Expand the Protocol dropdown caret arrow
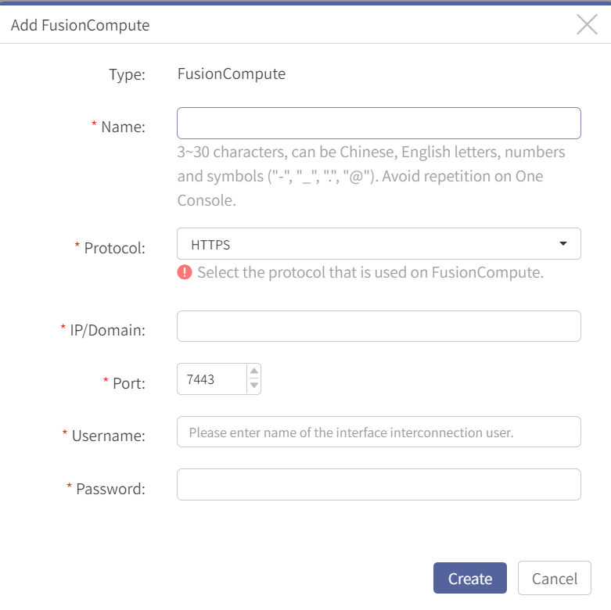Image resolution: width=611 pixels, height=610 pixels. (x=562, y=244)
